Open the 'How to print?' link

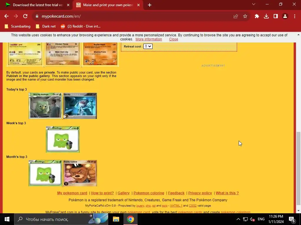click(102, 193)
